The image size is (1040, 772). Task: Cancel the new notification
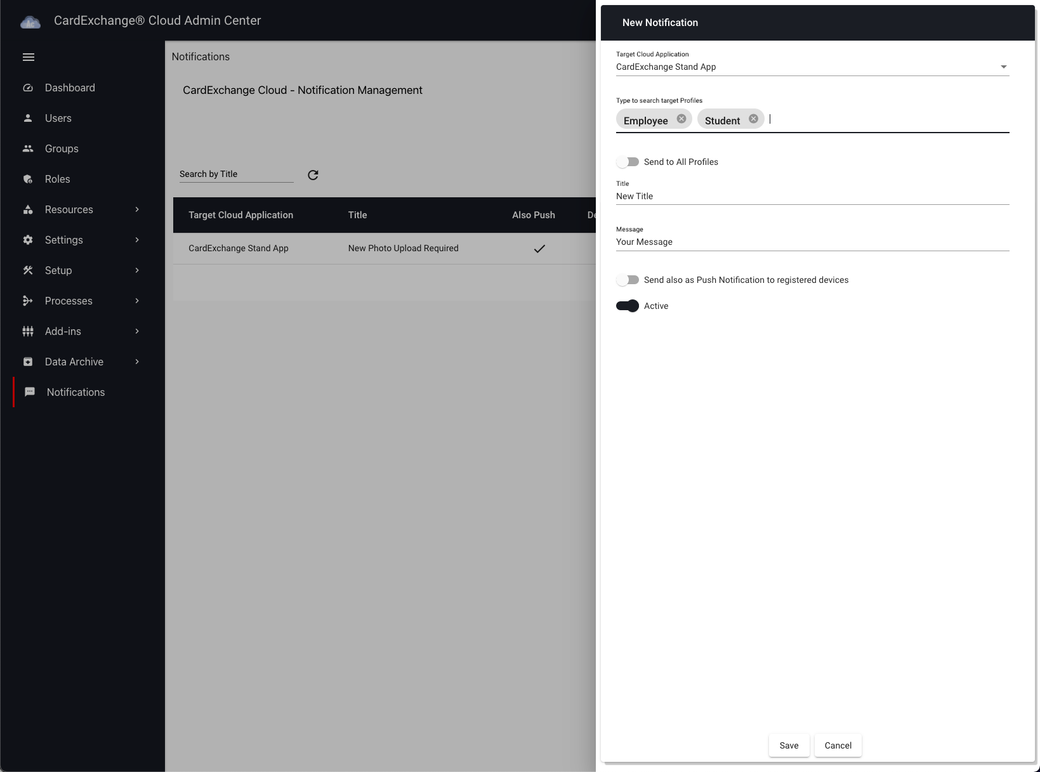(x=838, y=746)
